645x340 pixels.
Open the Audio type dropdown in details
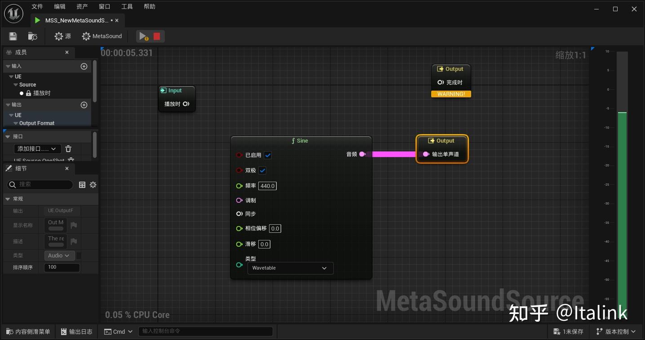[x=59, y=256]
